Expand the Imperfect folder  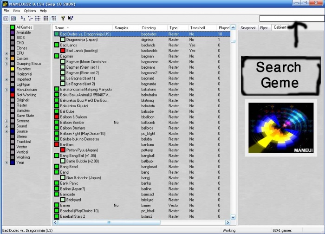coord(6,79)
